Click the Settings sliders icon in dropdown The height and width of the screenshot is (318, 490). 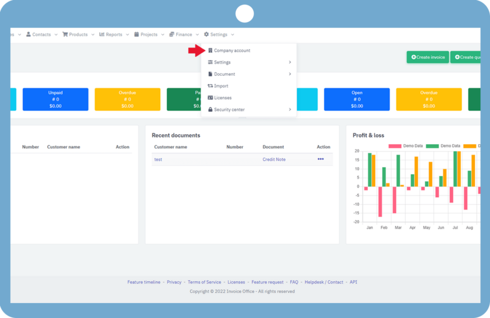tap(210, 63)
